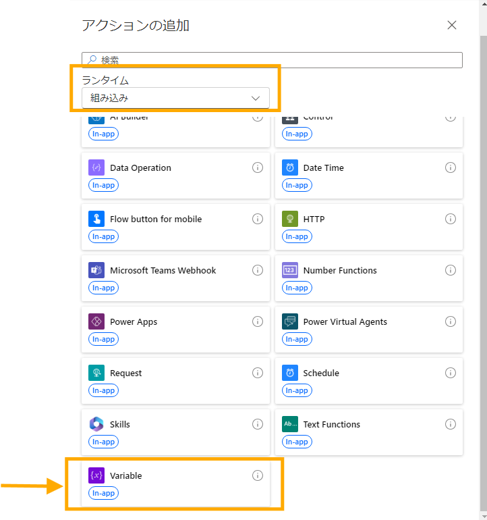Image resolution: width=487 pixels, height=520 pixels.
Task: Select the Variable connector card
Action: point(175,484)
